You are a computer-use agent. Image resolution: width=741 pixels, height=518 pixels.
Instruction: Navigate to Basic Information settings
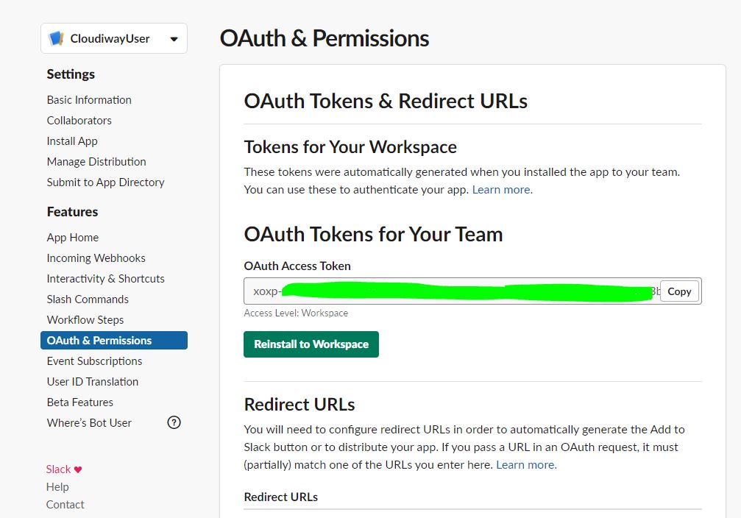coord(88,99)
